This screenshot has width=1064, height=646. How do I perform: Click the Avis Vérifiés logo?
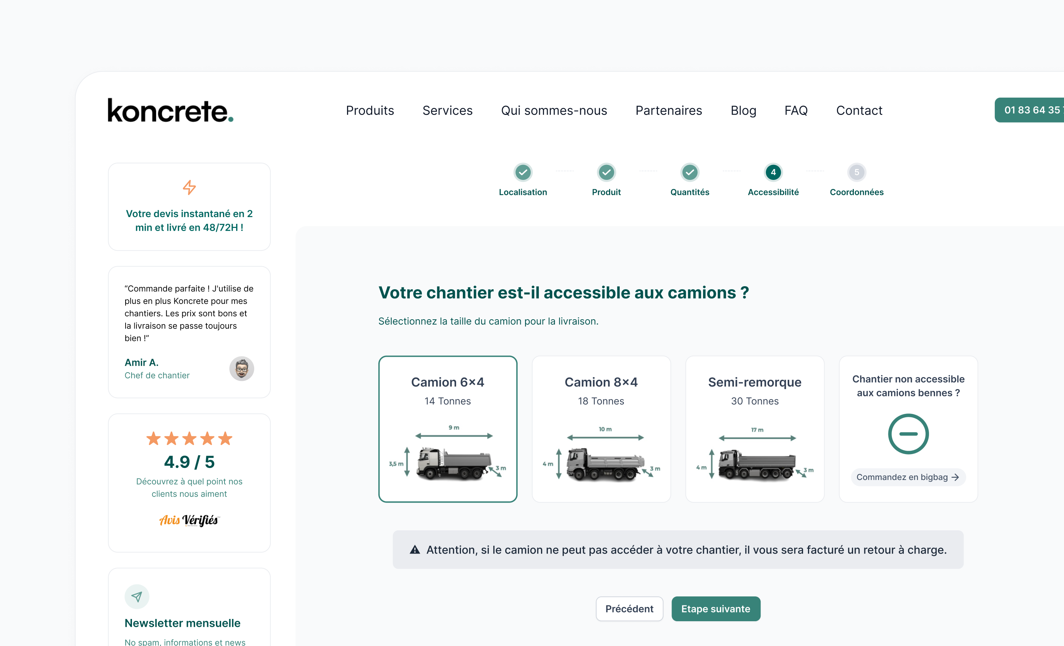click(x=189, y=520)
